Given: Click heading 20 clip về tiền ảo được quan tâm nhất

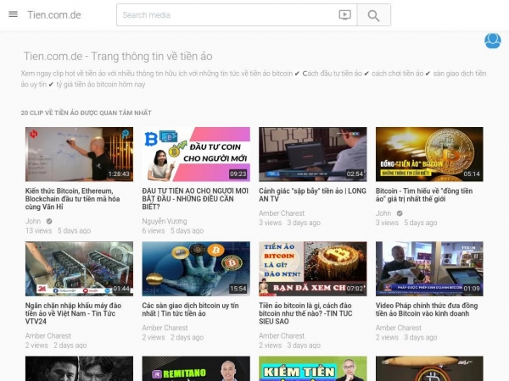Looking at the screenshot, I should (86, 113).
